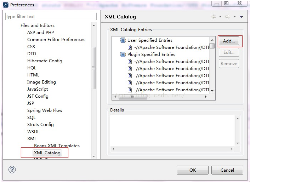Open the forward history dropdown arrow
The height and width of the screenshot is (183, 290).
[234, 17]
